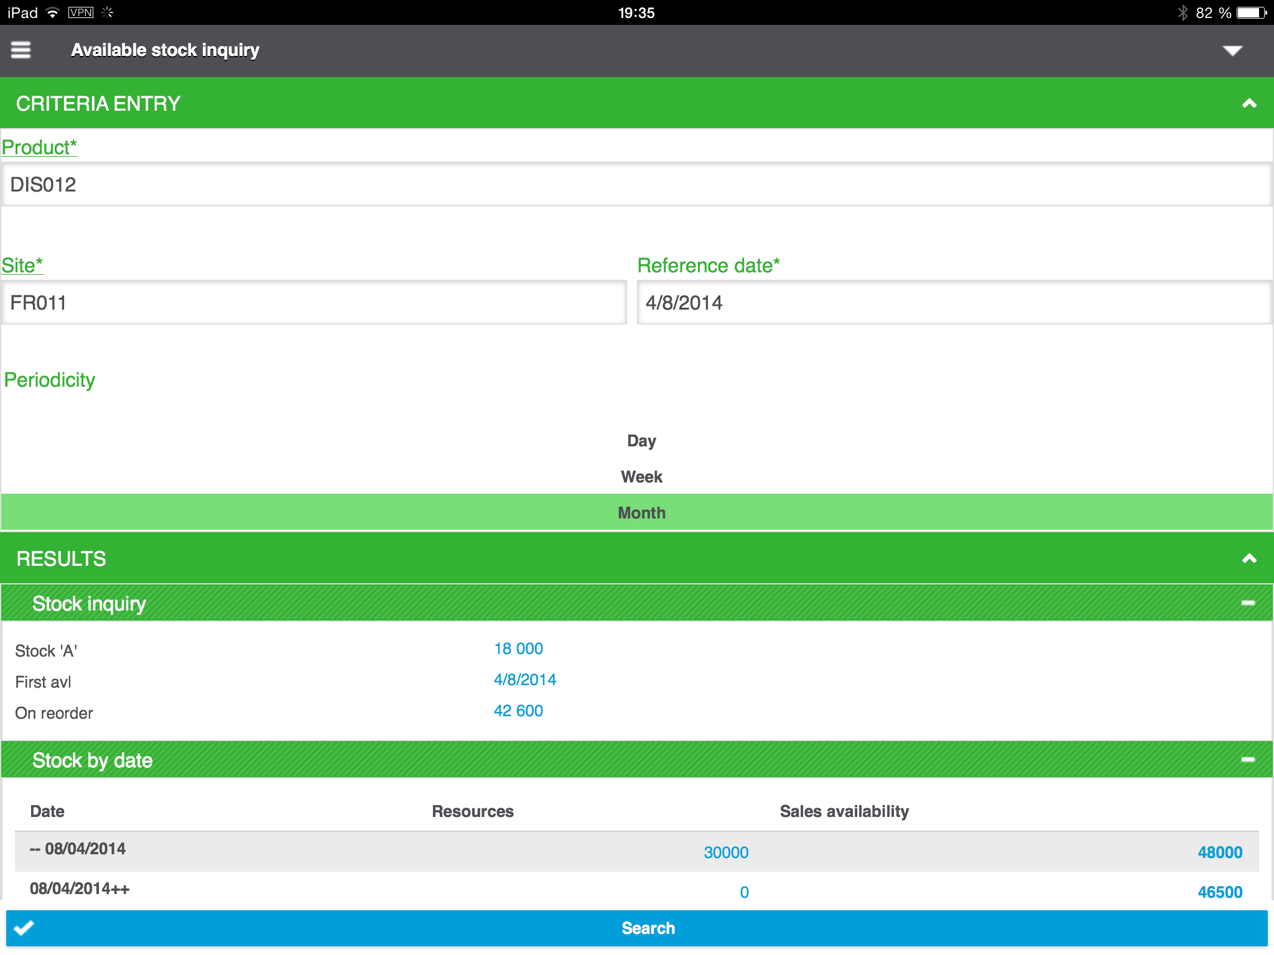1274x955 pixels.
Task: Collapse the RESULTS section chevron
Action: (1248, 558)
